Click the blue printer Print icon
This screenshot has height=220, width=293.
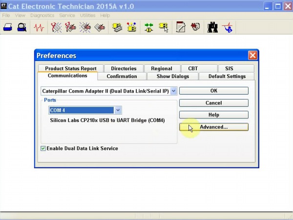click(8, 27)
